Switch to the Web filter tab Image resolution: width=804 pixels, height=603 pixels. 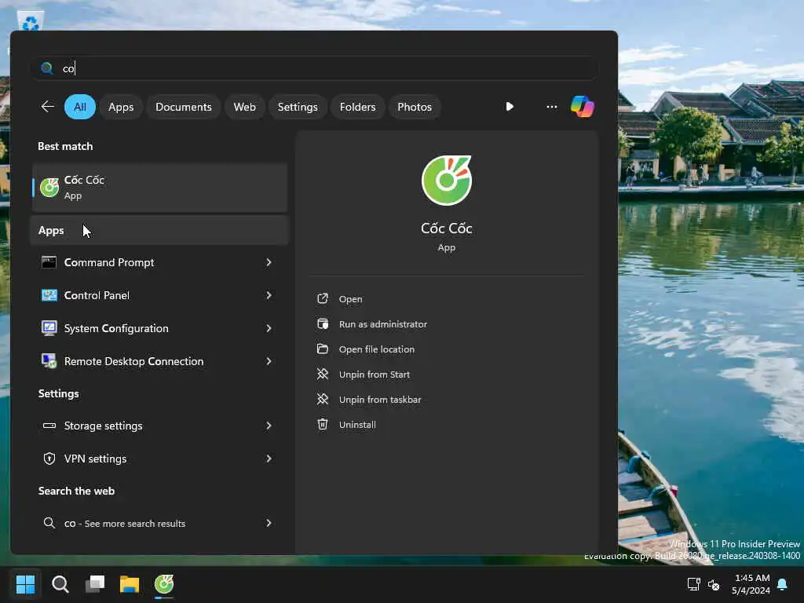coord(245,107)
